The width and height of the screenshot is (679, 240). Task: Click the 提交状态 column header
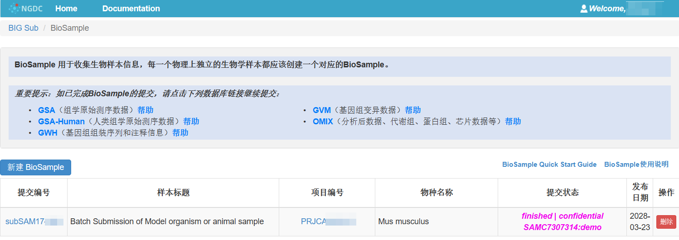tap(562, 193)
